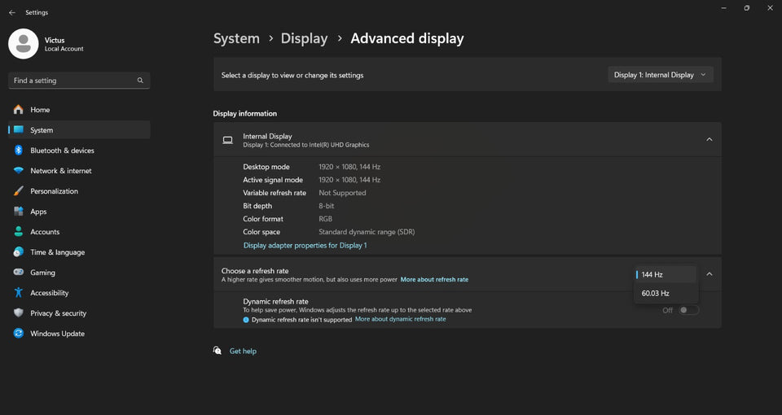Click the Desktop mode value 1920 × 1080, 144 Hz
This screenshot has width=782, height=415.
tap(349, 167)
